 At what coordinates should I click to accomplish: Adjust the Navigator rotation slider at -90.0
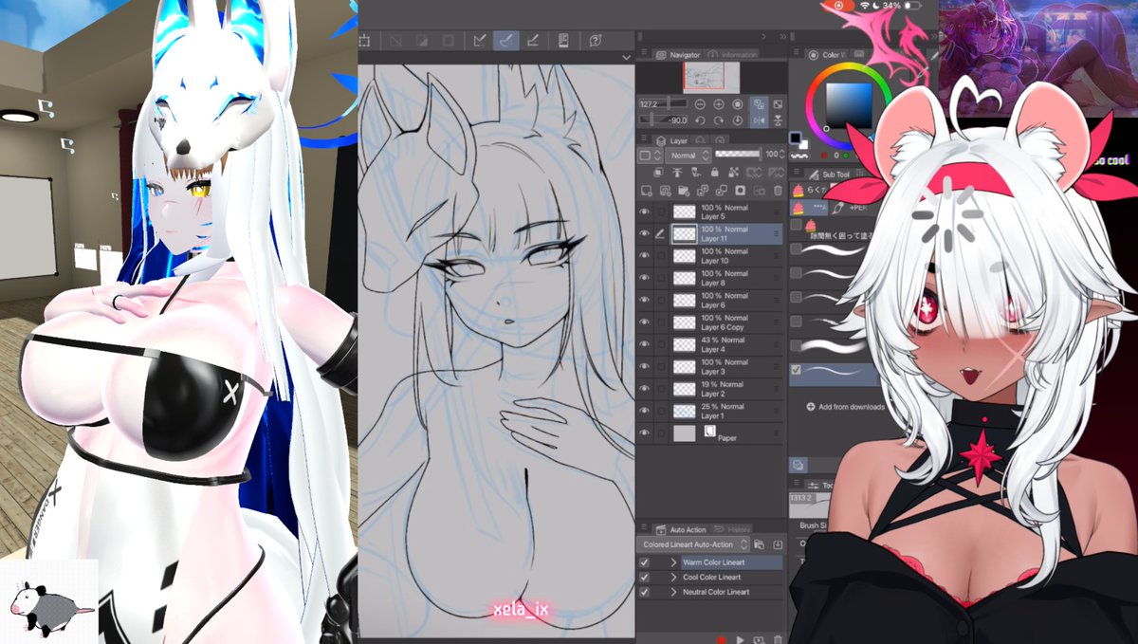coord(663,120)
